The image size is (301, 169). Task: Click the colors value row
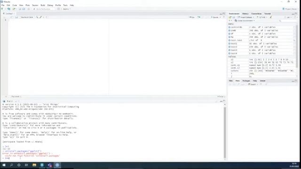pos(261,71)
